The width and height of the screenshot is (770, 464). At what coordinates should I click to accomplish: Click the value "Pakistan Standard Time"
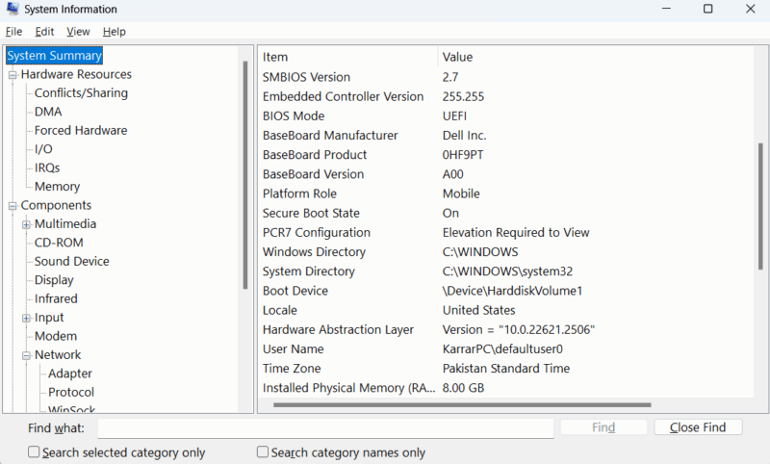tap(506, 369)
